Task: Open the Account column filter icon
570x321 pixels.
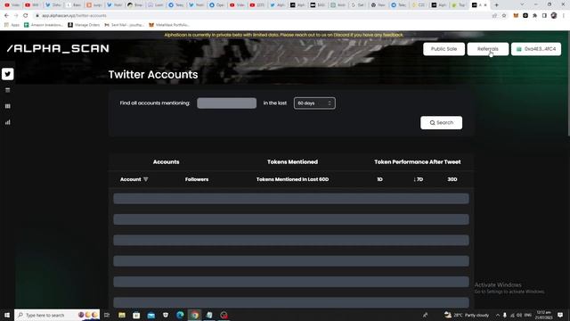Action: 146,179
